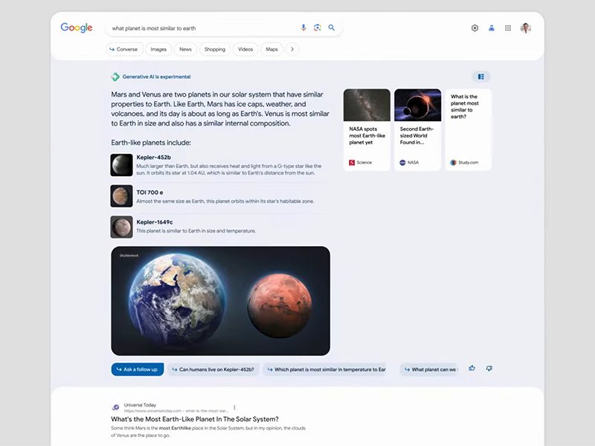The image size is (595, 446).
Task: Give thumbs down on AI answer
Action: click(x=489, y=368)
